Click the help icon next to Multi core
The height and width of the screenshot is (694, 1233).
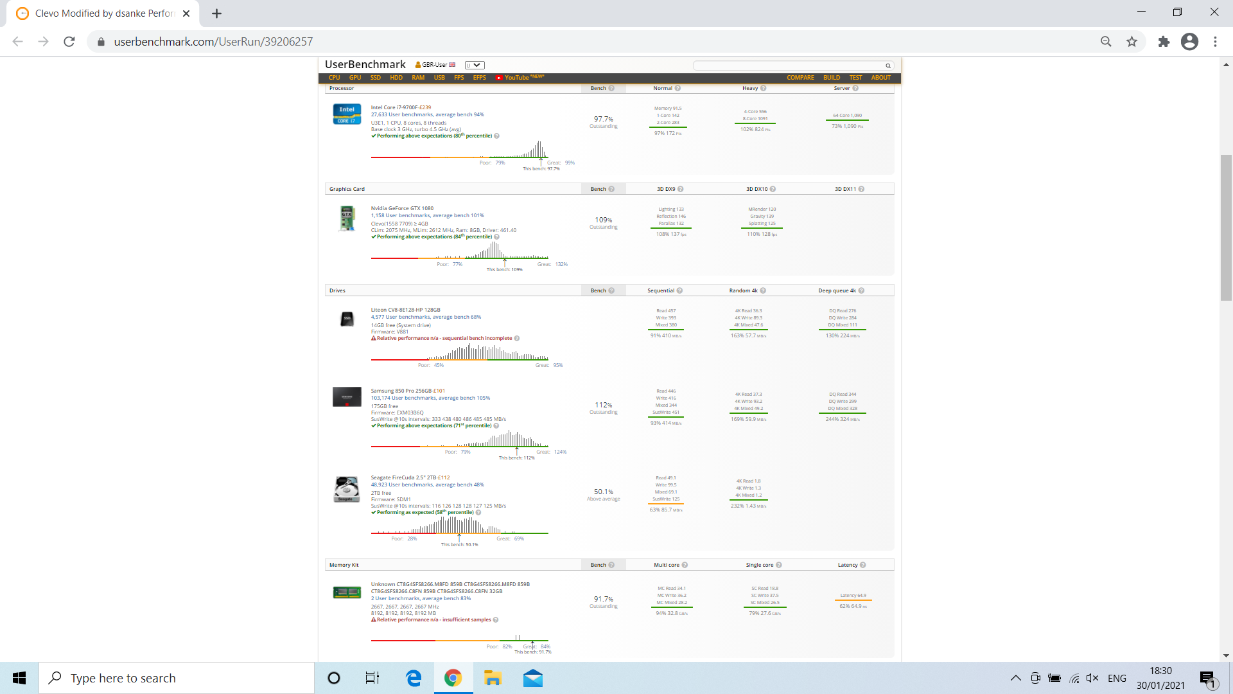coord(685,565)
